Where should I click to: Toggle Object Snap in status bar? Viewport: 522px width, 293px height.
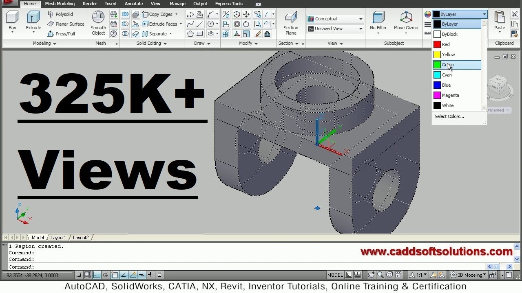[115, 275]
